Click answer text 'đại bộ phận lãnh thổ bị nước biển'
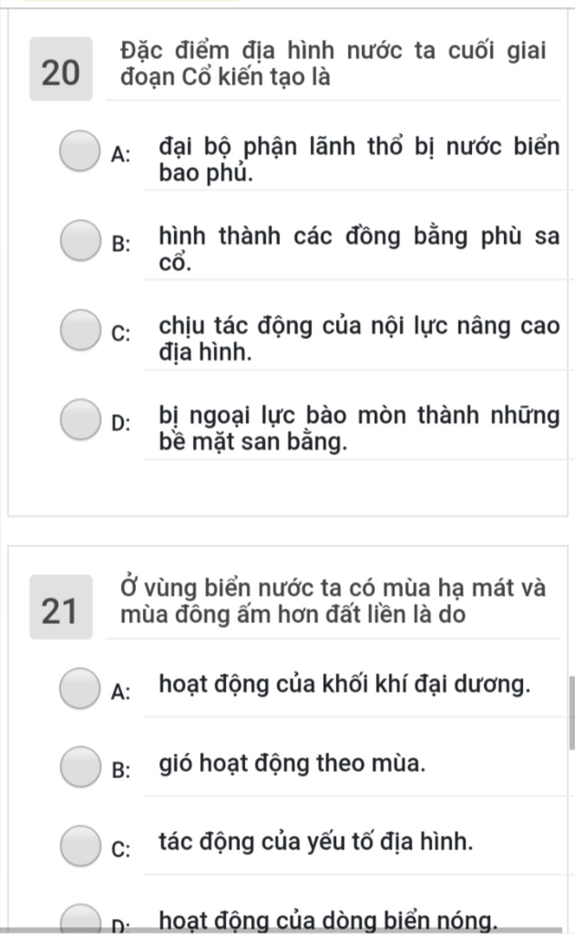 359,147
